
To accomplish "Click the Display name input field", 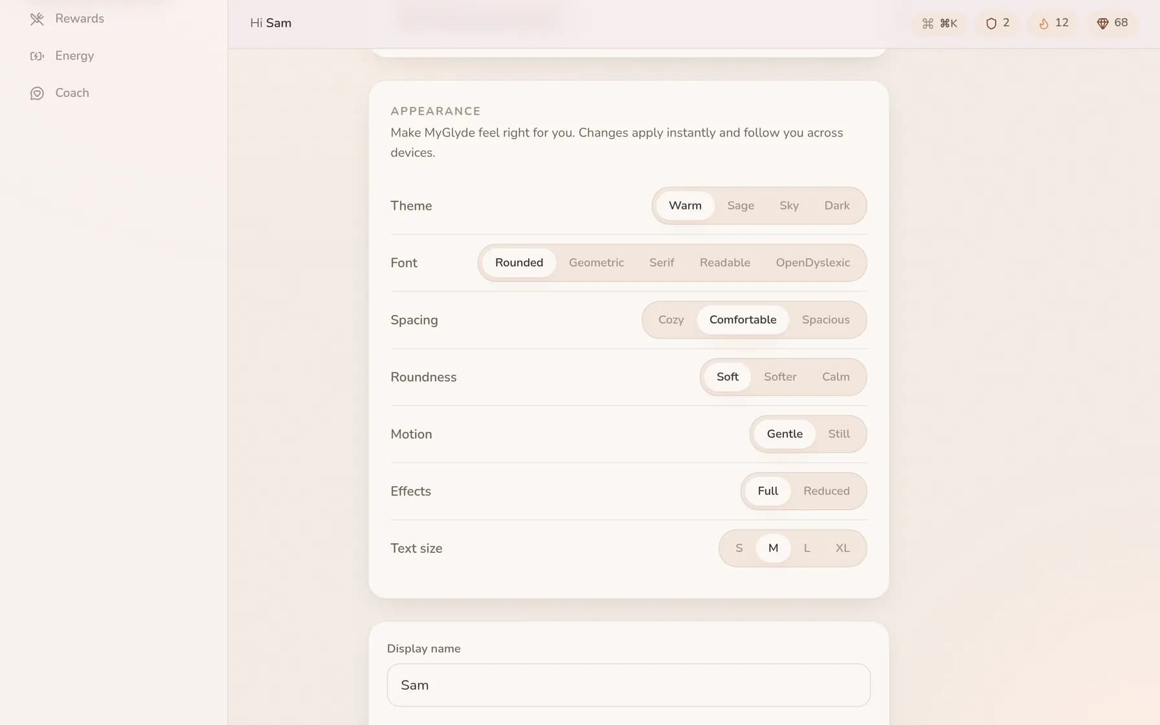I will click(x=629, y=685).
